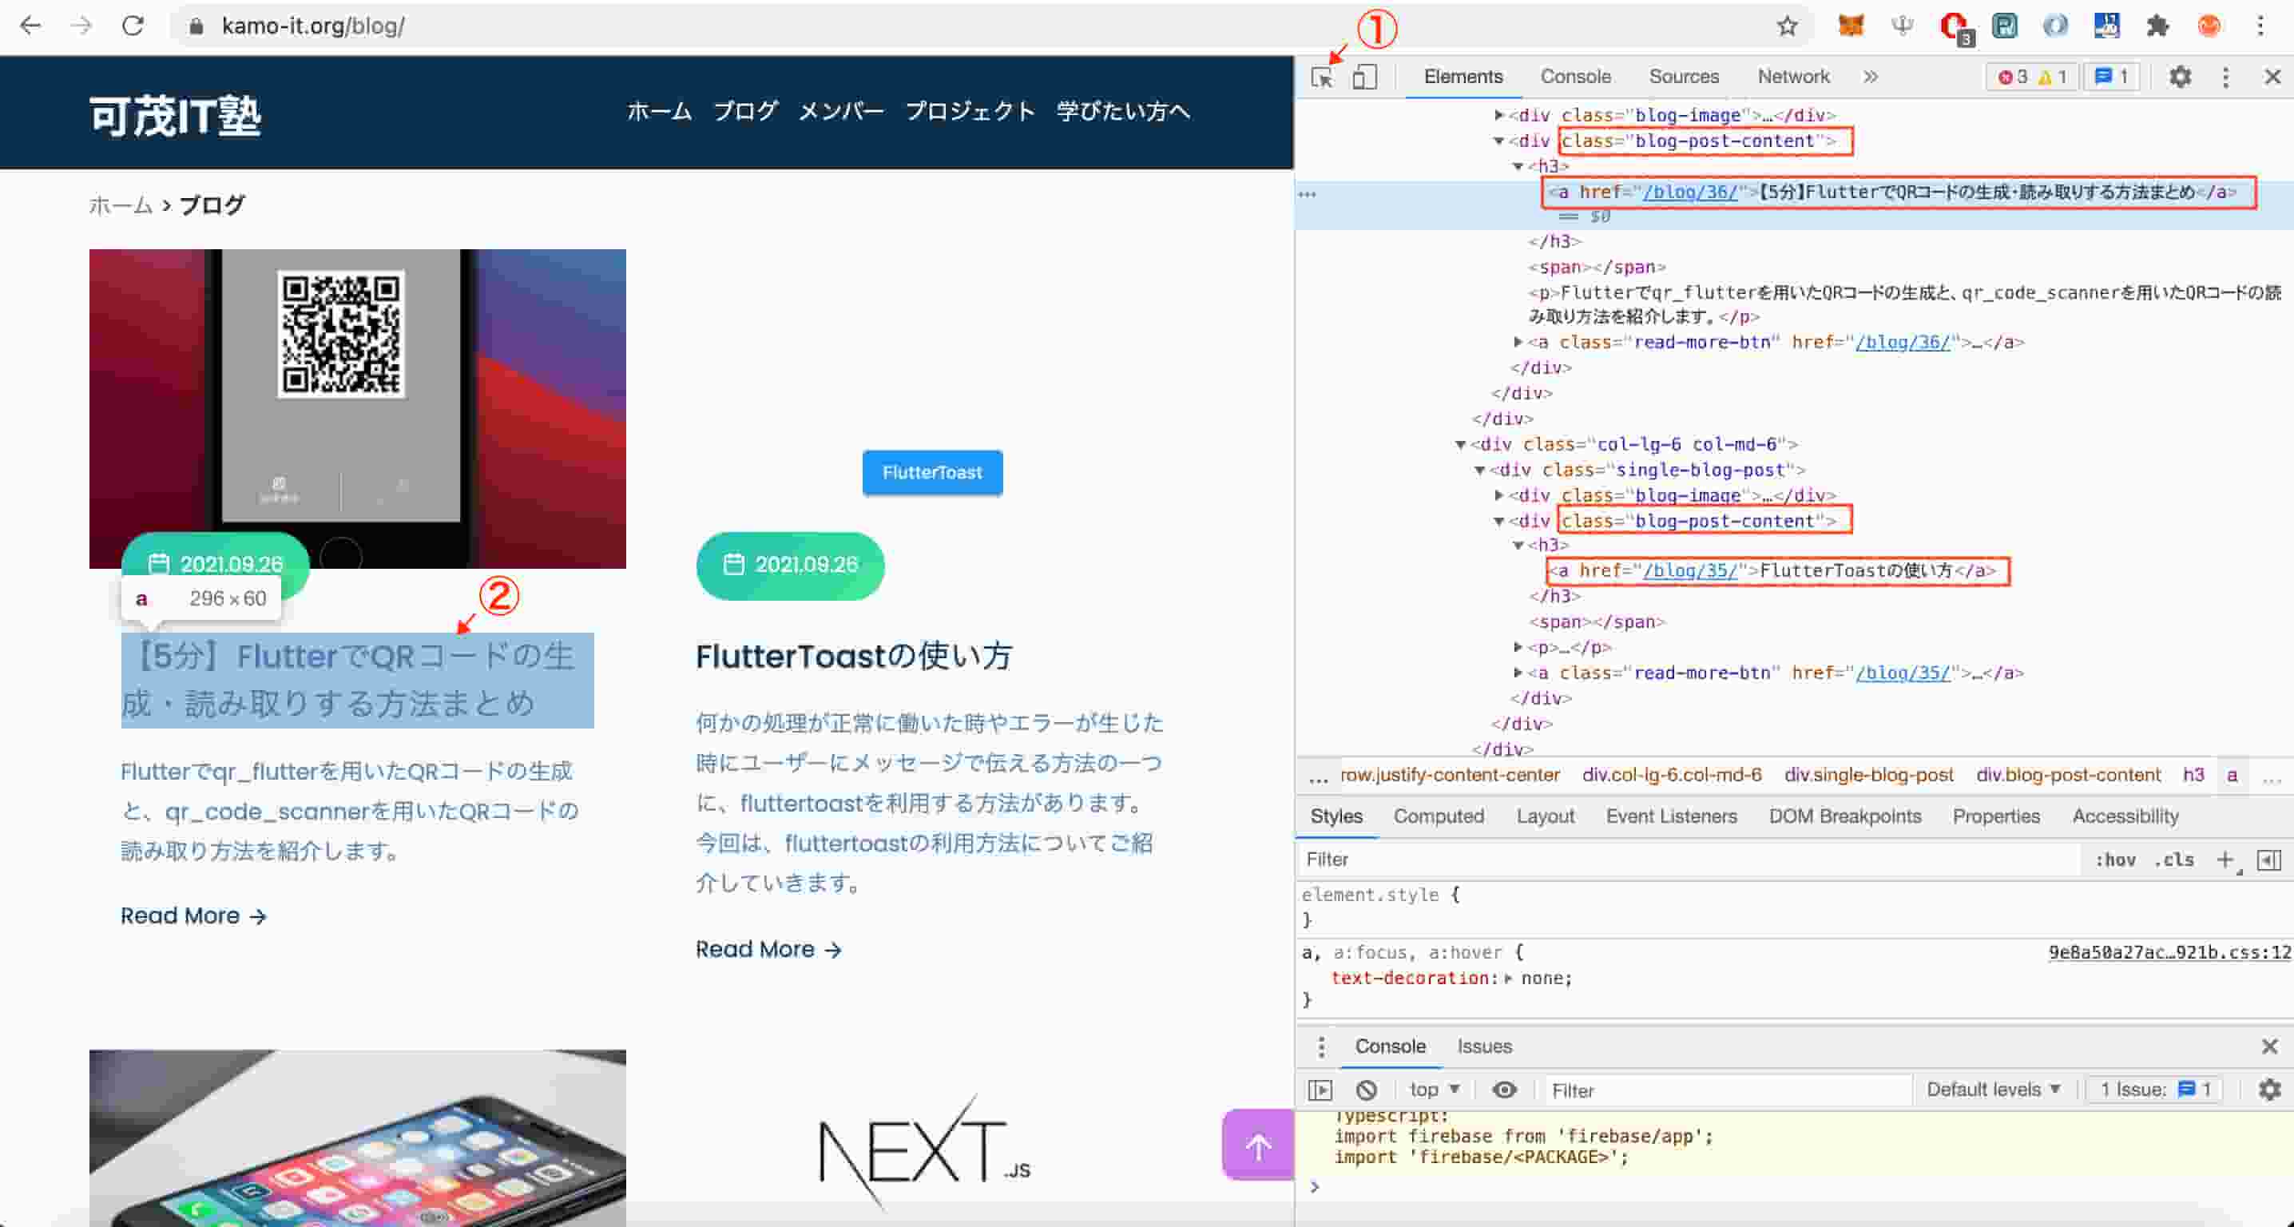Select the Event Listeners tab
The image size is (2294, 1227).
point(1671,816)
